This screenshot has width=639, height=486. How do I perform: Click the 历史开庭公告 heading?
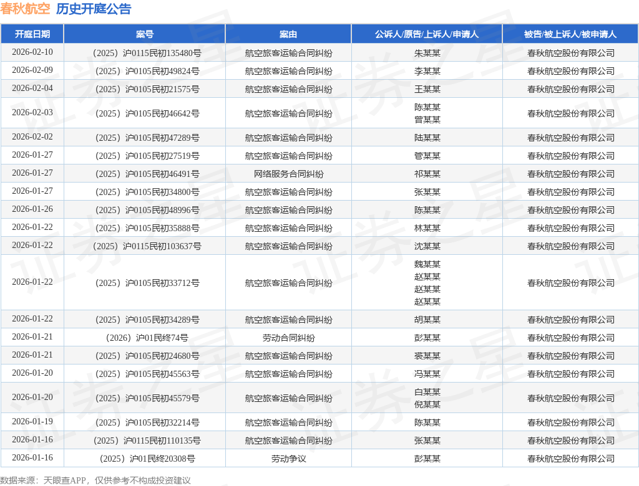click(x=94, y=9)
